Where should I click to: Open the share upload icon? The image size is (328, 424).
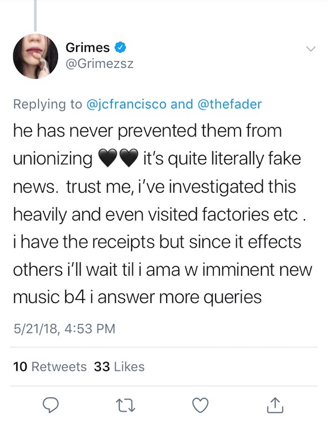[275, 405]
